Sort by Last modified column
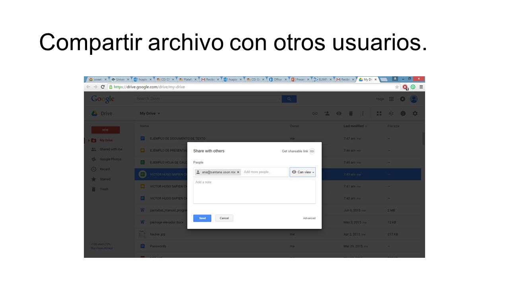Viewport: 509px width, 286px height. (355, 126)
